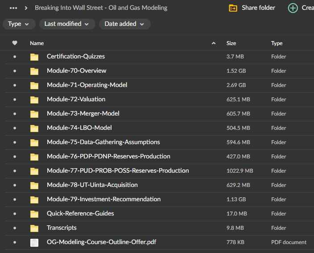314x253 pixels.
Task: Toggle favourite dot for Module-74-LBO-Model
Action: 15,128
